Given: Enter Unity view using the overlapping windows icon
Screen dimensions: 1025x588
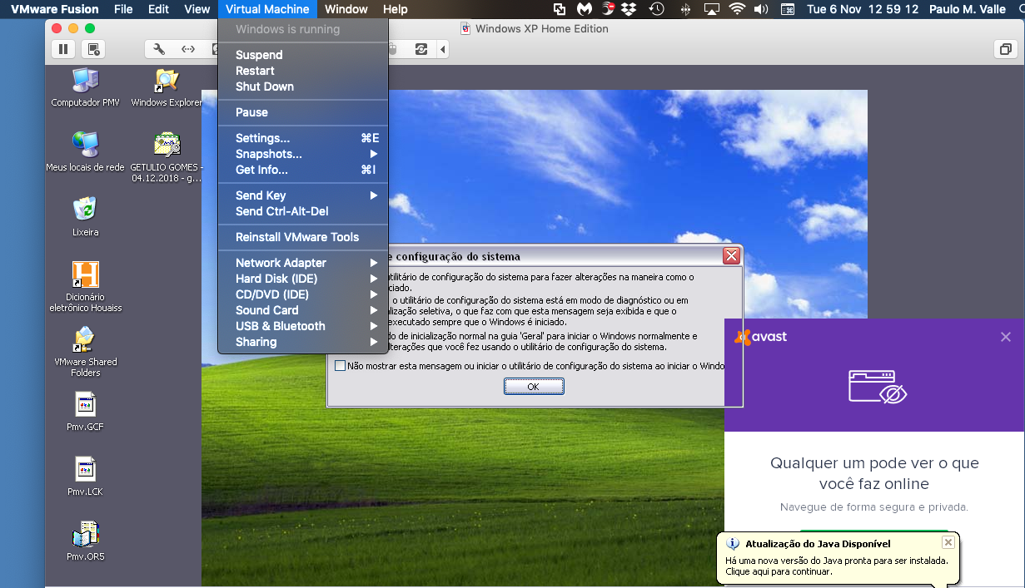Looking at the screenshot, I should click(1006, 49).
